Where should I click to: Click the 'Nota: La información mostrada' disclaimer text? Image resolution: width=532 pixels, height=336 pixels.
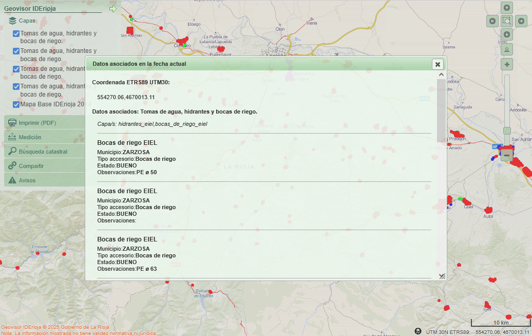[79, 333]
